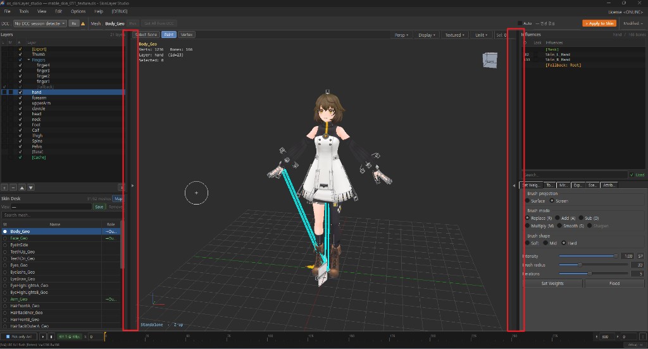
Task: Open the File menu
Action: (7, 11)
